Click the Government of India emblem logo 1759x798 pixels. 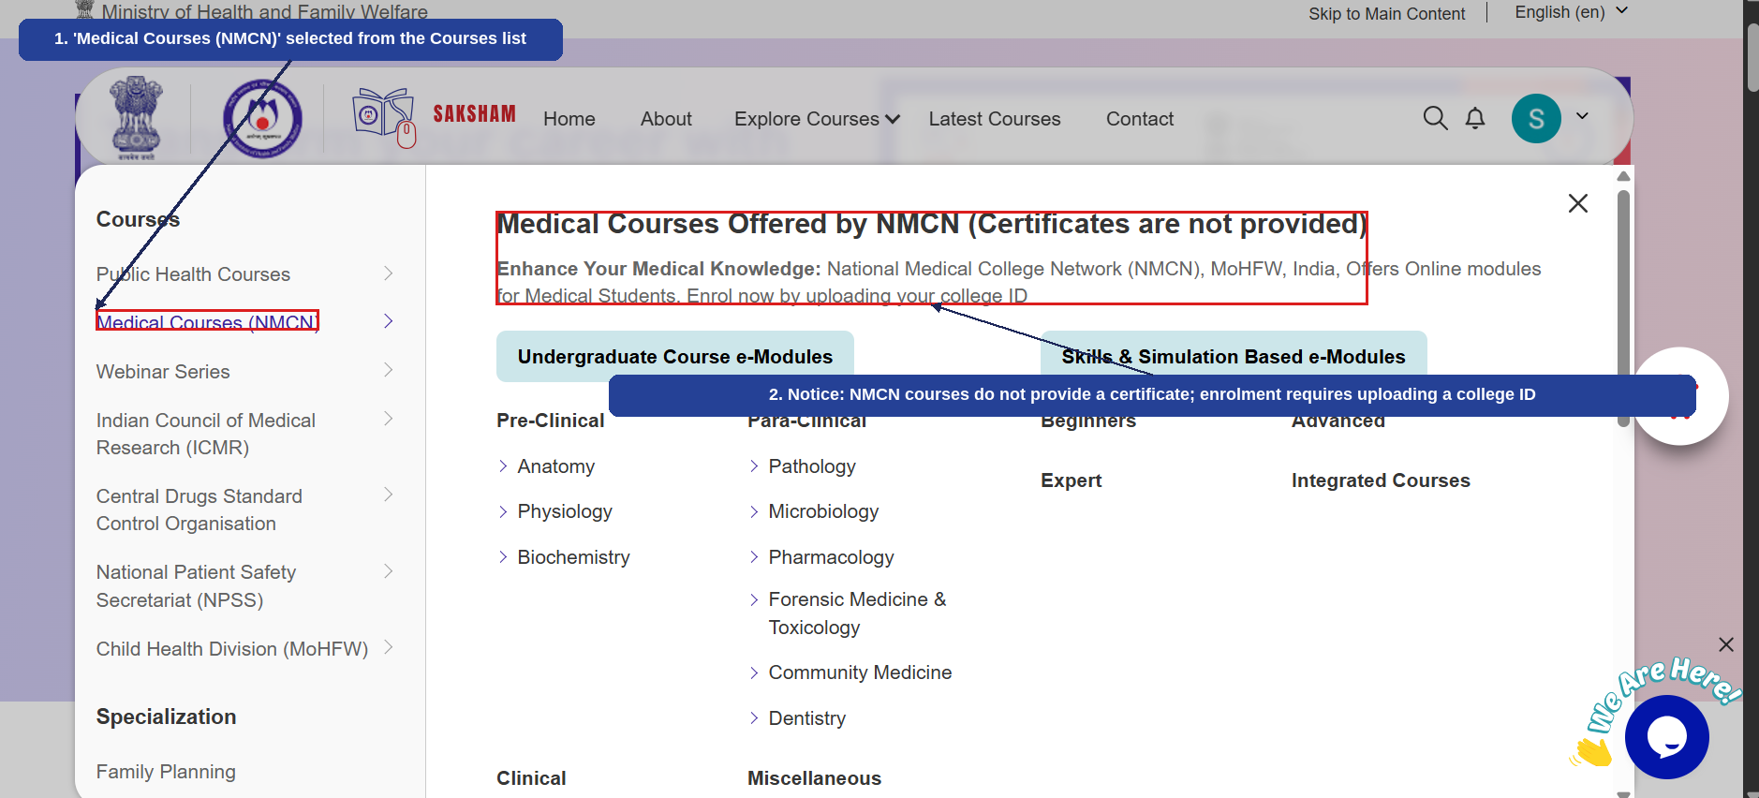[x=137, y=118]
